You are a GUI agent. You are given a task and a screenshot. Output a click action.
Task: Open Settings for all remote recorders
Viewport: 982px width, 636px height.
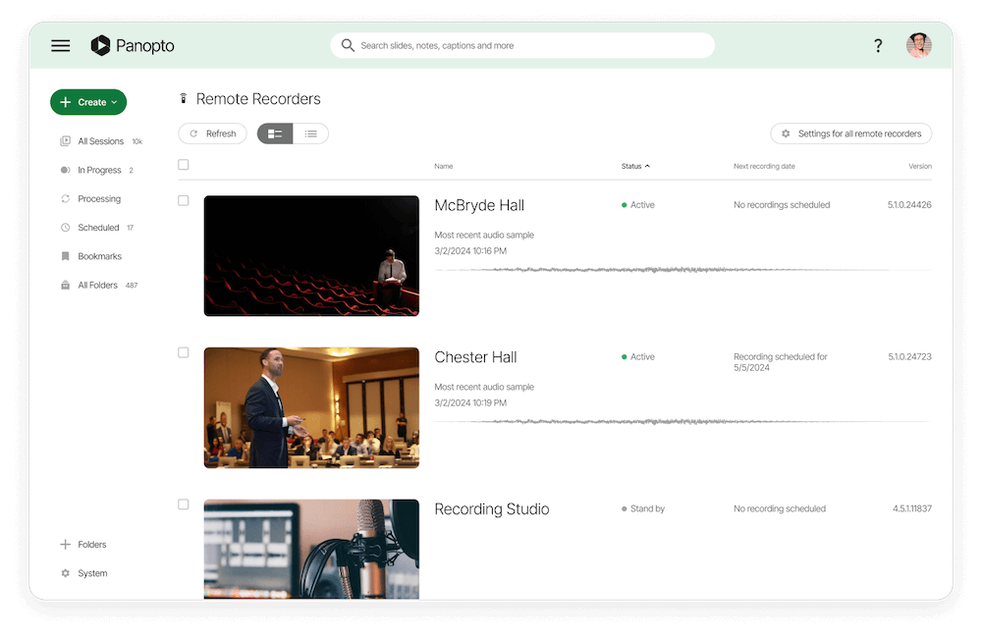[850, 132]
